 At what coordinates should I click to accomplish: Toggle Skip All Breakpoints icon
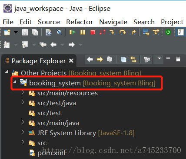pos(60,32)
